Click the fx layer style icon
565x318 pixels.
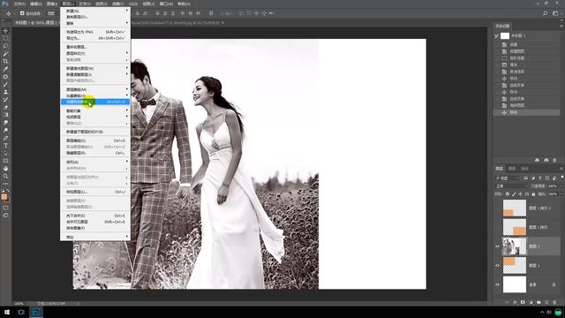click(x=515, y=302)
